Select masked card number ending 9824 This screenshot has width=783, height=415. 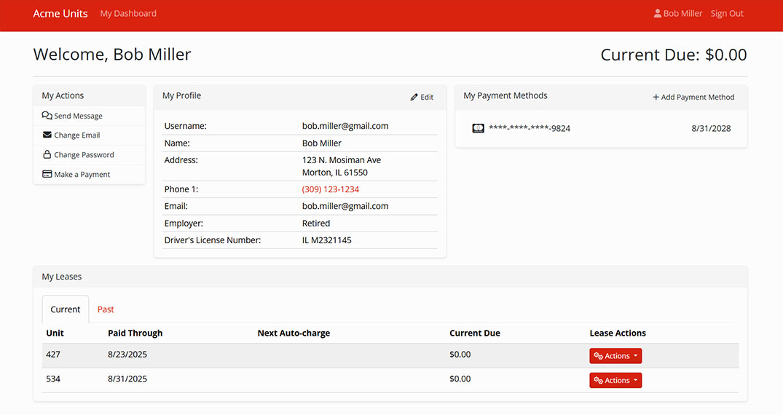530,128
